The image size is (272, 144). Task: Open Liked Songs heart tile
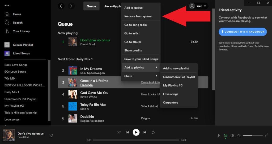(7, 53)
